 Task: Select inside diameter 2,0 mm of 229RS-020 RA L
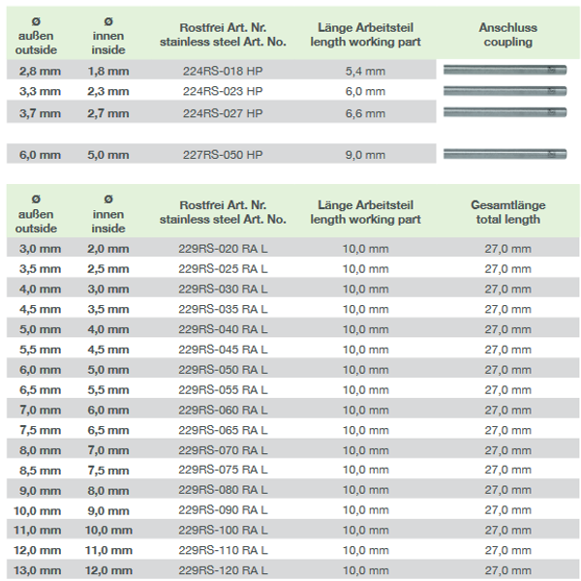coord(108,249)
